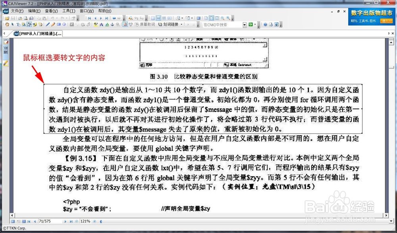Select the Hand pan tool
Screen dimensions: 397x233
[7, 24]
